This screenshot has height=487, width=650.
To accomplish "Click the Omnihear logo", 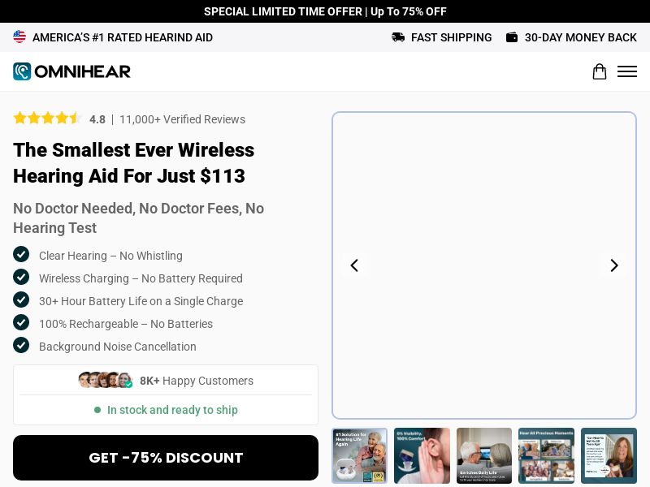I will 71,71.
